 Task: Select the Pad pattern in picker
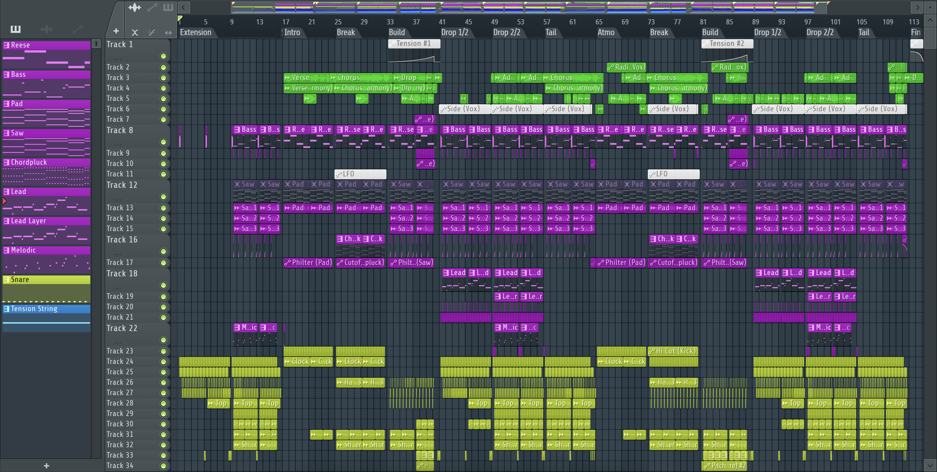[x=47, y=113]
